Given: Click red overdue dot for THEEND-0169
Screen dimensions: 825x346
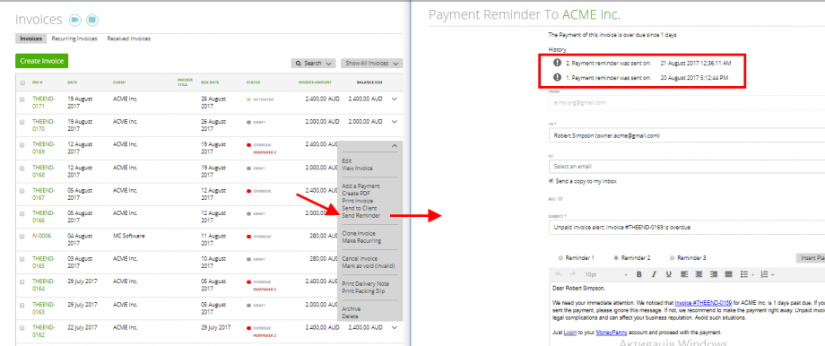Looking at the screenshot, I should (248, 144).
